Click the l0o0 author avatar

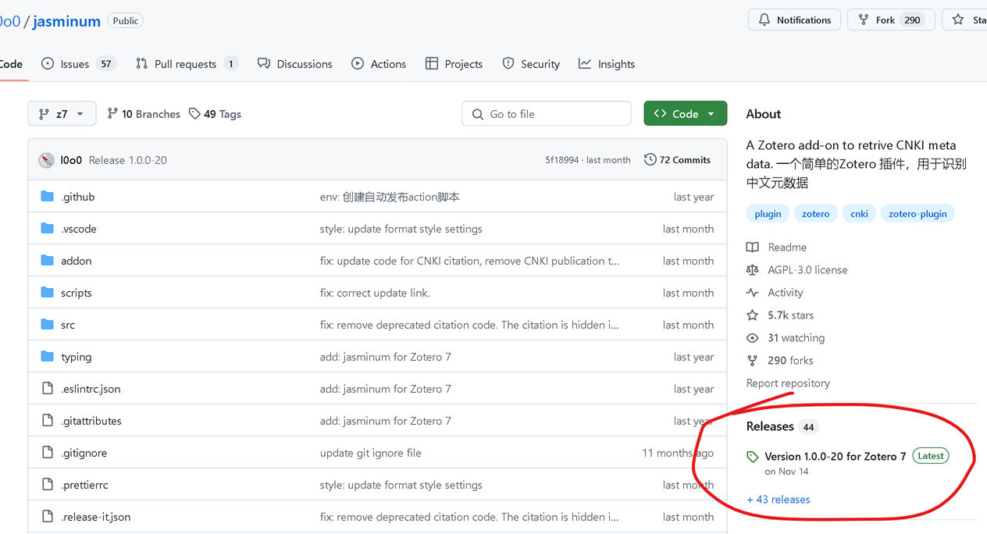click(x=47, y=160)
